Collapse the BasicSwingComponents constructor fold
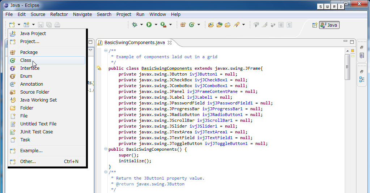 [x=106, y=149]
